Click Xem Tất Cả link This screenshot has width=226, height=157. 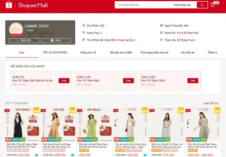point(211,103)
